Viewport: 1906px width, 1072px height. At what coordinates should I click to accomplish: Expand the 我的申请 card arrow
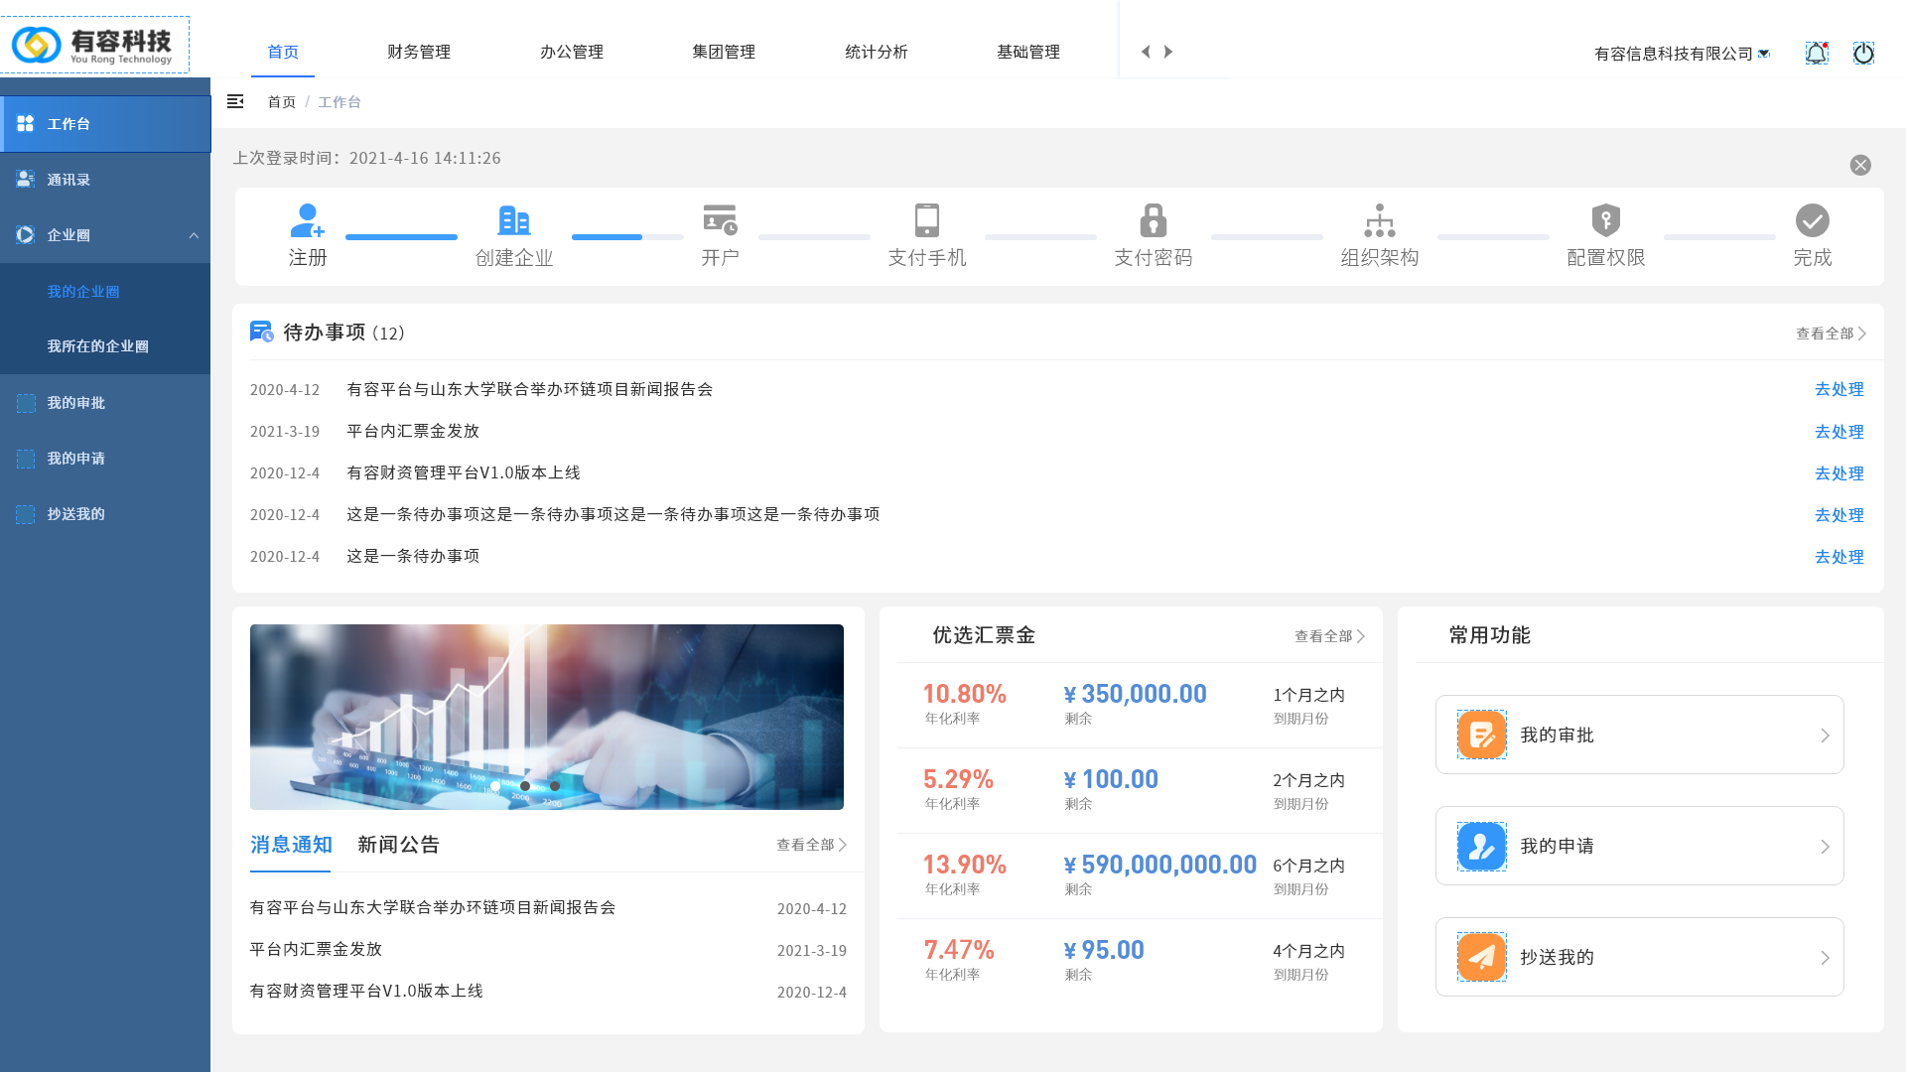click(1825, 847)
